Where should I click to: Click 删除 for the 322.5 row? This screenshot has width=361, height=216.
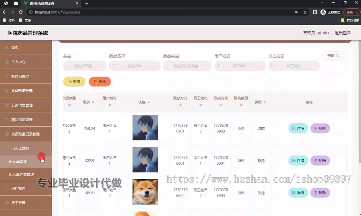point(320,160)
